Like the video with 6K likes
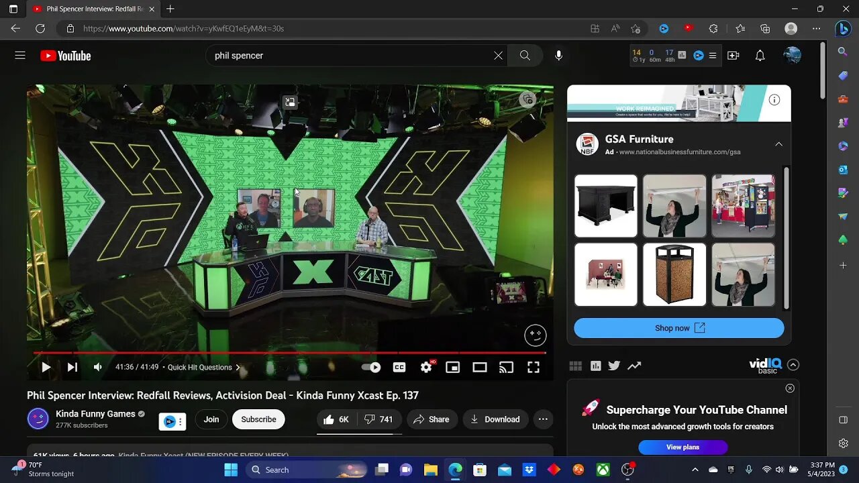Screen dimensions: 859x483 (x=336, y=419)
